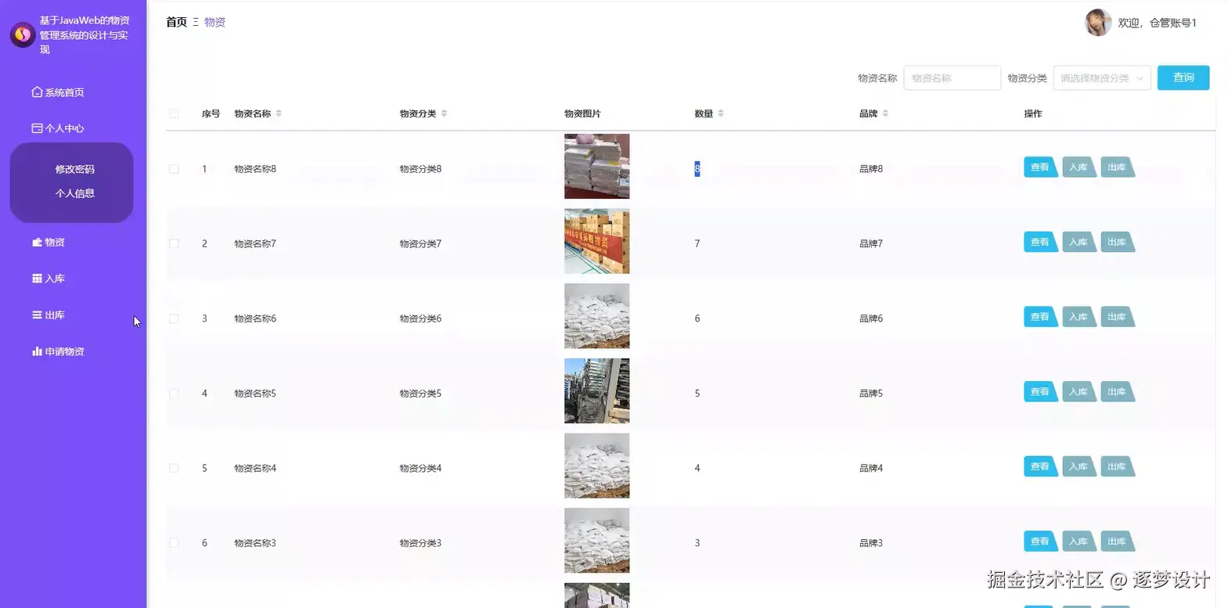Click the user avatar at top right

tap(1098, 23)
